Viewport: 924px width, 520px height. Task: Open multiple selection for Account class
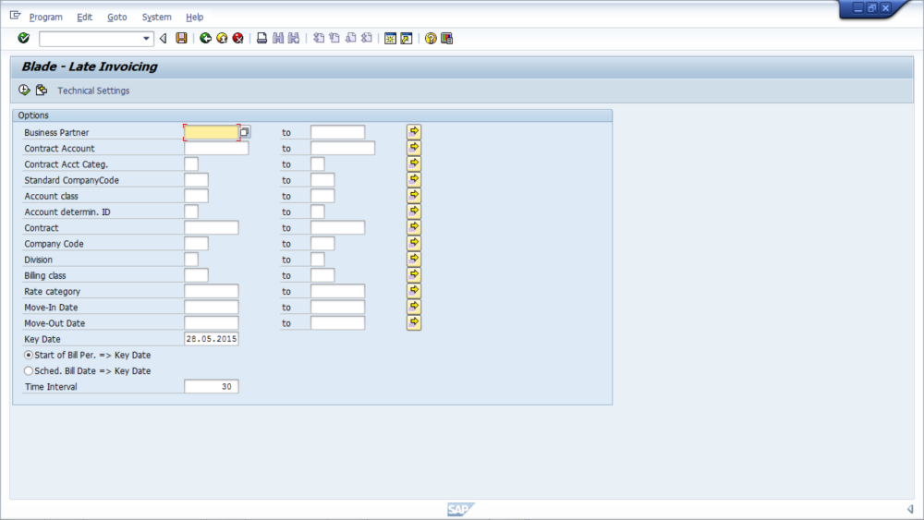pyautogui.click(x=414, y=195)
